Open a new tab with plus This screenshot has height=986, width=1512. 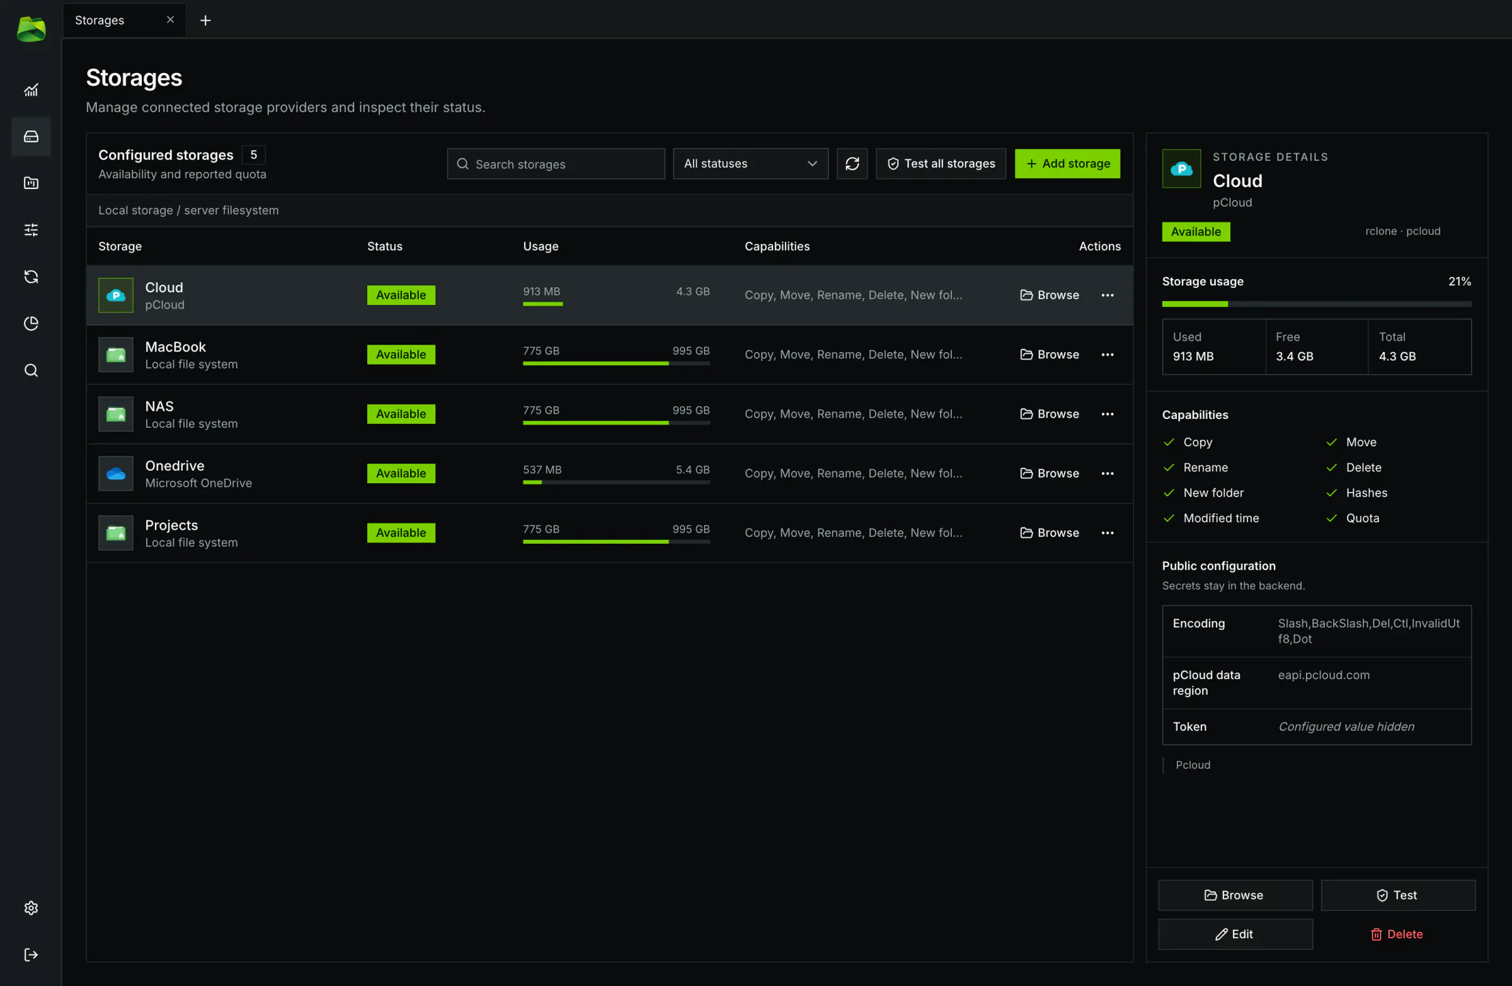click(x=205, y=20)
